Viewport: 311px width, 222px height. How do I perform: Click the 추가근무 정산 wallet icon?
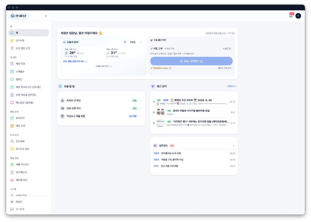pos(12,149)
